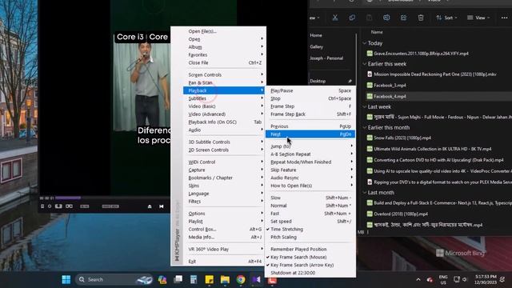Image resolution: width=512 pixels, height=288 pixels.
Task: Open taskbar clock showing 5:17:53 PM
Action: [x=486, y=279]
